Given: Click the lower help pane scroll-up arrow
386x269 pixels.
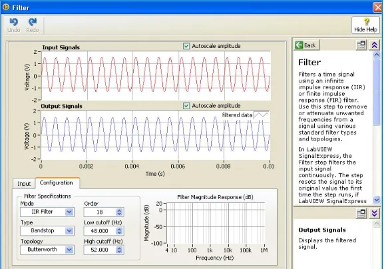Looking at the screenshot, I should coord(377,224).
